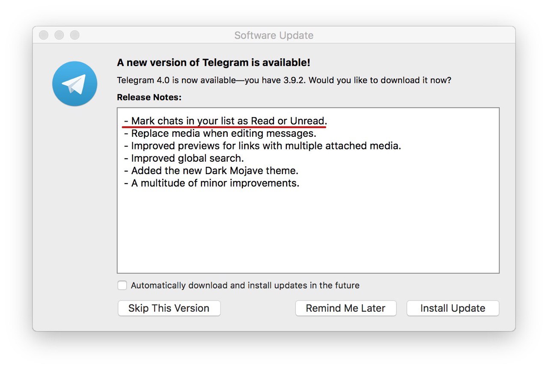
Task: Install the Telegram update
Action: [x=453, y=308]
